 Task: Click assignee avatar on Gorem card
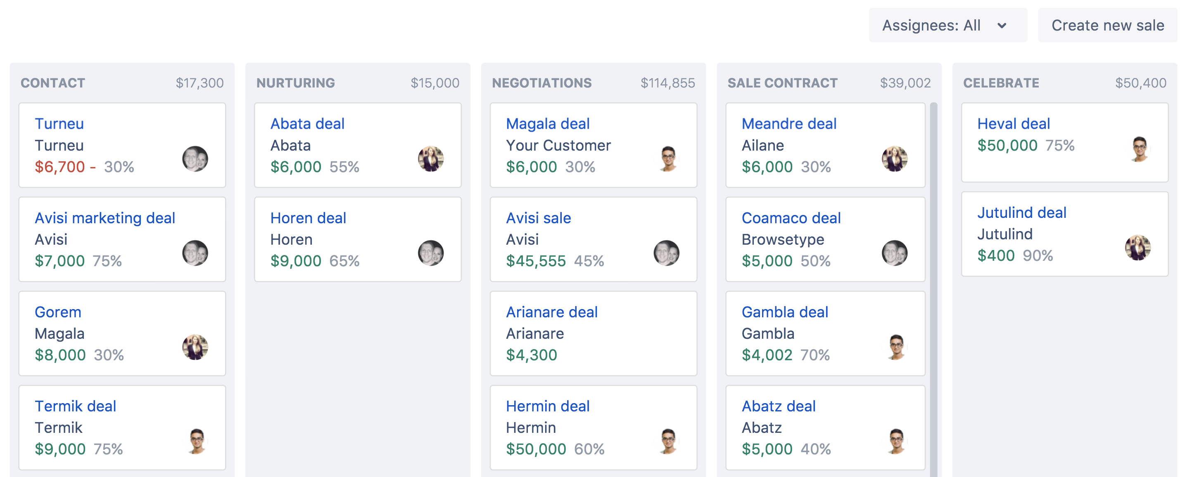click(x=195, y=347)
